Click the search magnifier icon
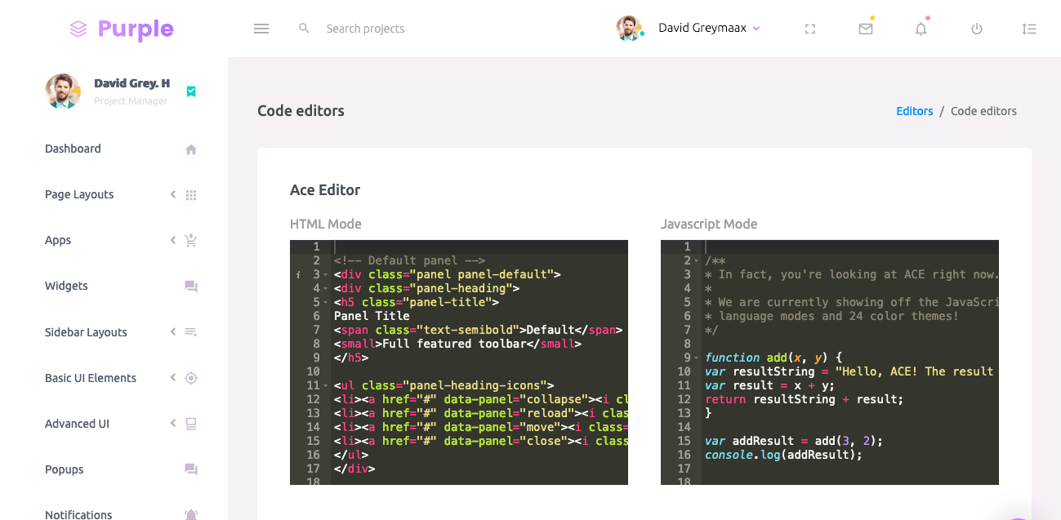This screenshot has width=1061, height=520. coord(304,29)
